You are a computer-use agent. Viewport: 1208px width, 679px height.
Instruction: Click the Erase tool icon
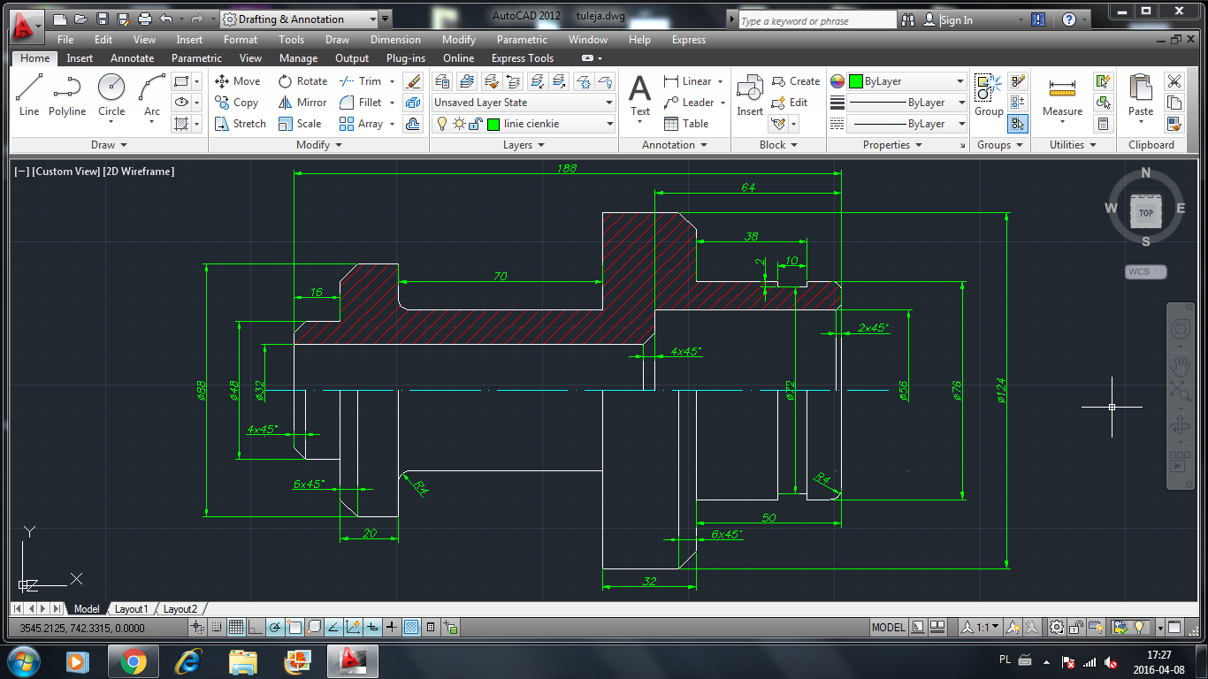413,80
